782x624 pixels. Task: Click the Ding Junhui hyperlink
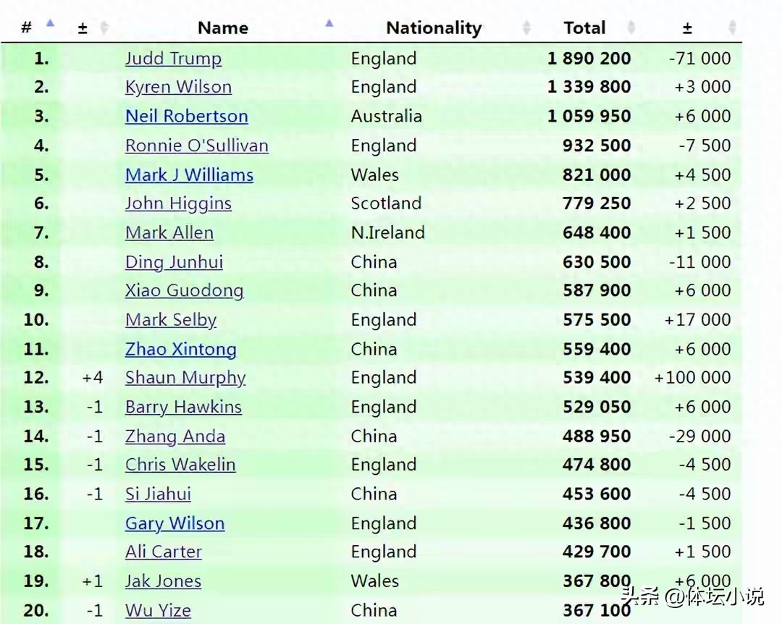click(174, 262)
